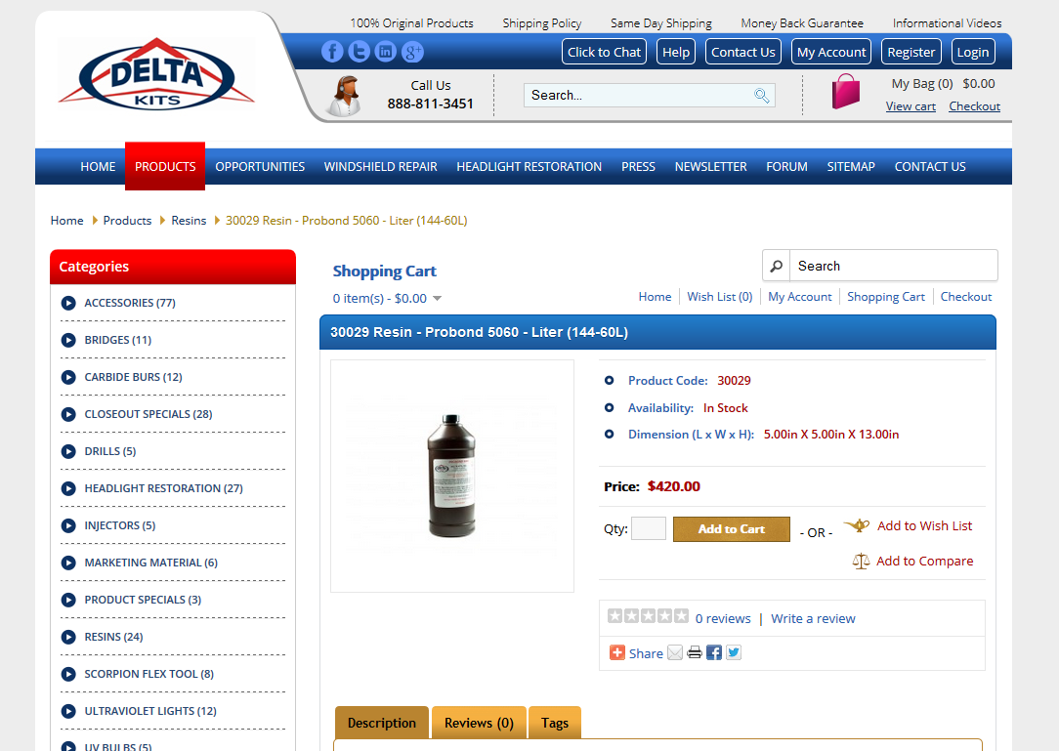Open the LinkedIn icon in header
This screenshot has height=751, width=1059.
pyautogui.click(x=386, y=52)
